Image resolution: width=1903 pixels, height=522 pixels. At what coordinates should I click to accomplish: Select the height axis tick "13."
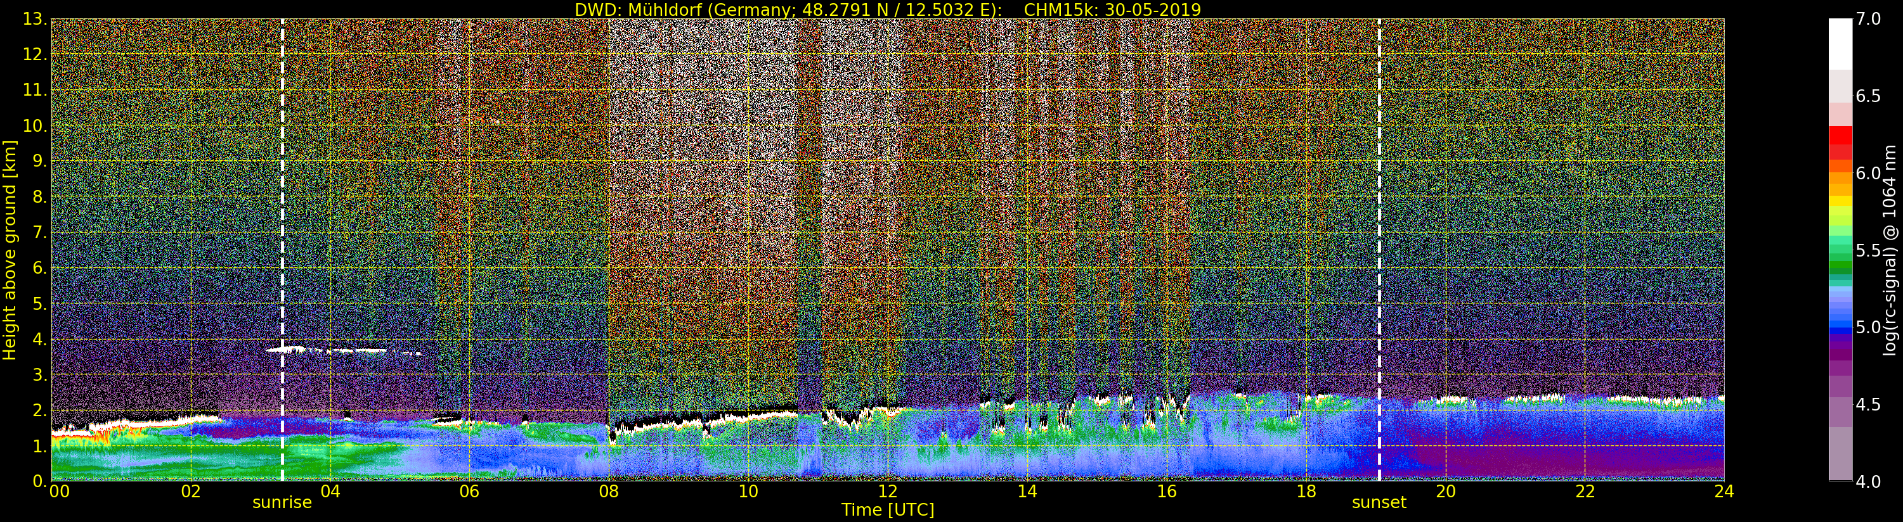[35, 19]
